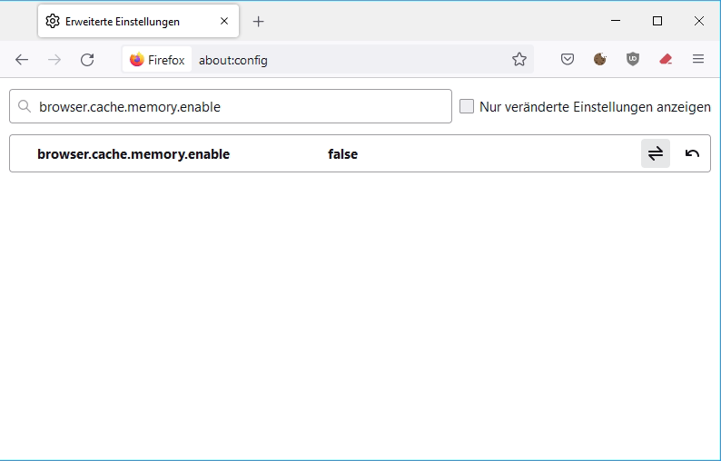
Task: Open the uBlock Origin extension
Action: [x=633, y=59]
